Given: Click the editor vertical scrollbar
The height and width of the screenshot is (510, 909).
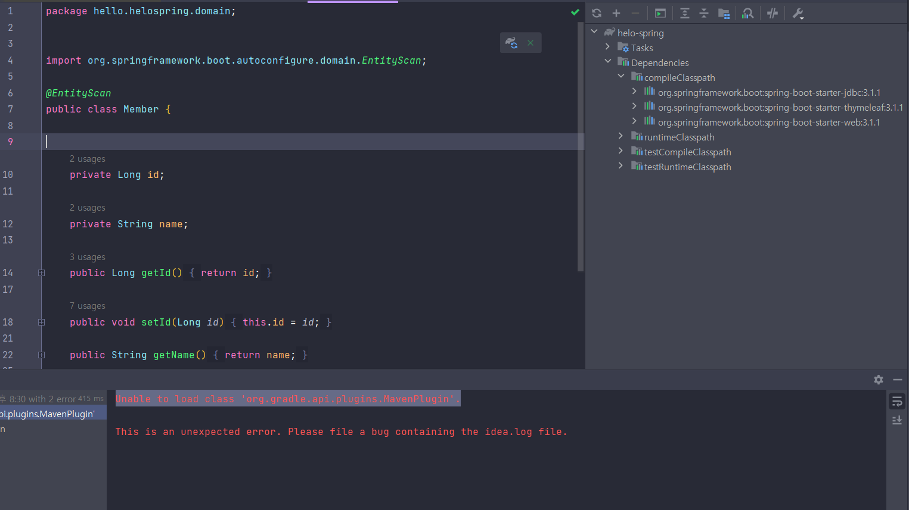Looking at the screenshot, I should pos(581,146).
